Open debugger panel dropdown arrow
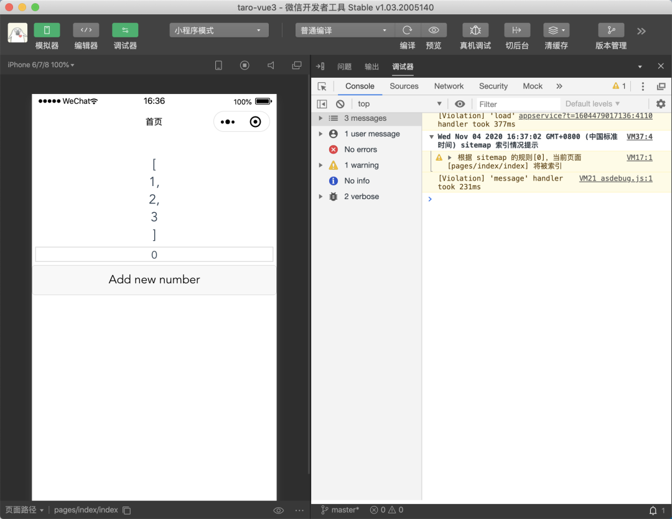Viewport: 672px width, 519px height. [x=640, y=67]
